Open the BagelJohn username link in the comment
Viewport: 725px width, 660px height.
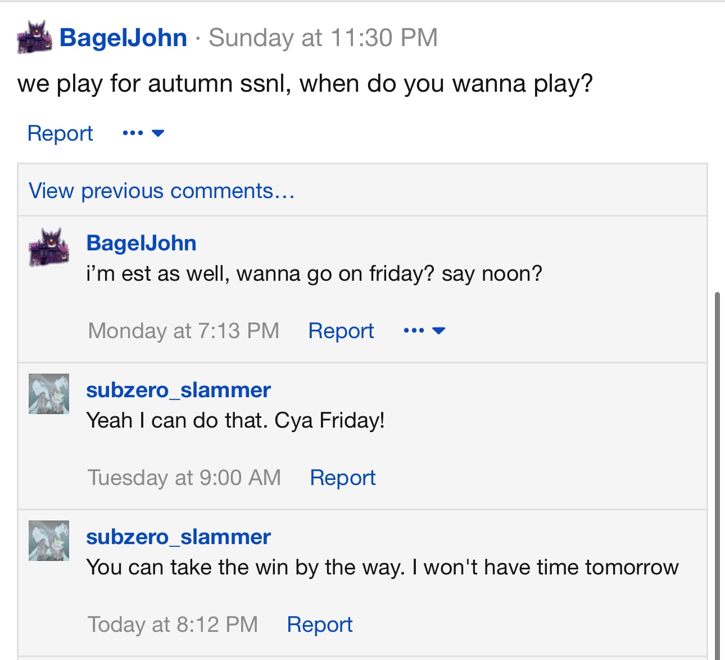141,243
